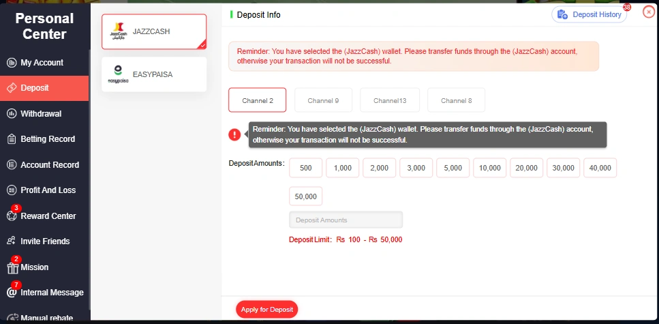Click the pink JazzCash reminder banner

pos(414,56)
